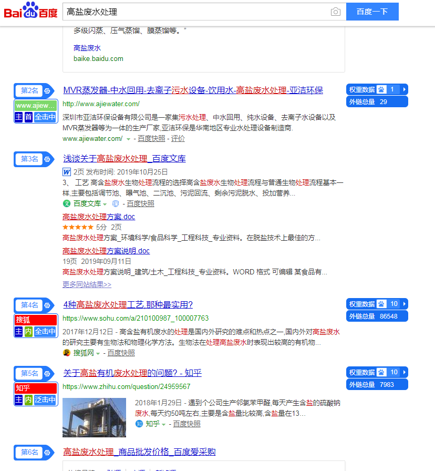Click baike.baidu.com source text
Image resolution: width=435 pixels, height=471 pixels.
[x=98, y=58]
